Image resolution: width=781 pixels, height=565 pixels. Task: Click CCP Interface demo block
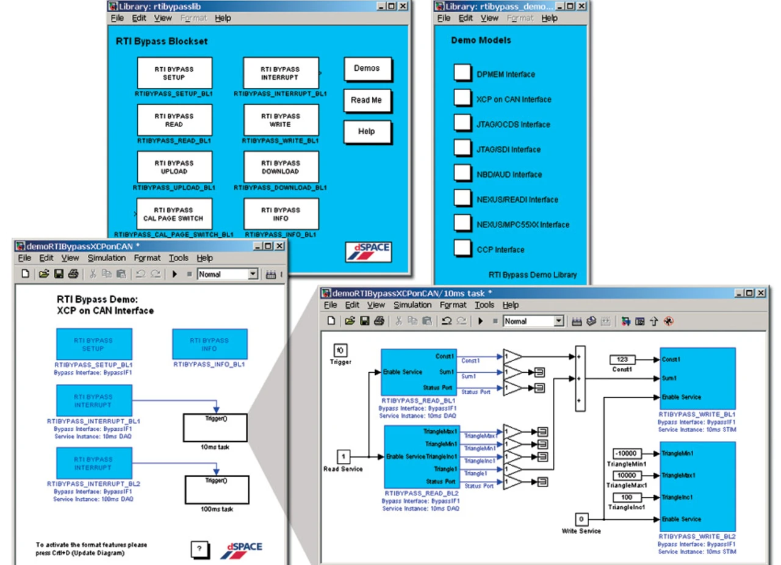(463, 248)
